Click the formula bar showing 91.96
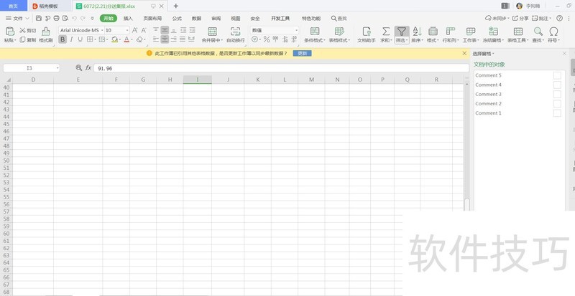Viewport: 575px width, 296px height. click(281, 68)
